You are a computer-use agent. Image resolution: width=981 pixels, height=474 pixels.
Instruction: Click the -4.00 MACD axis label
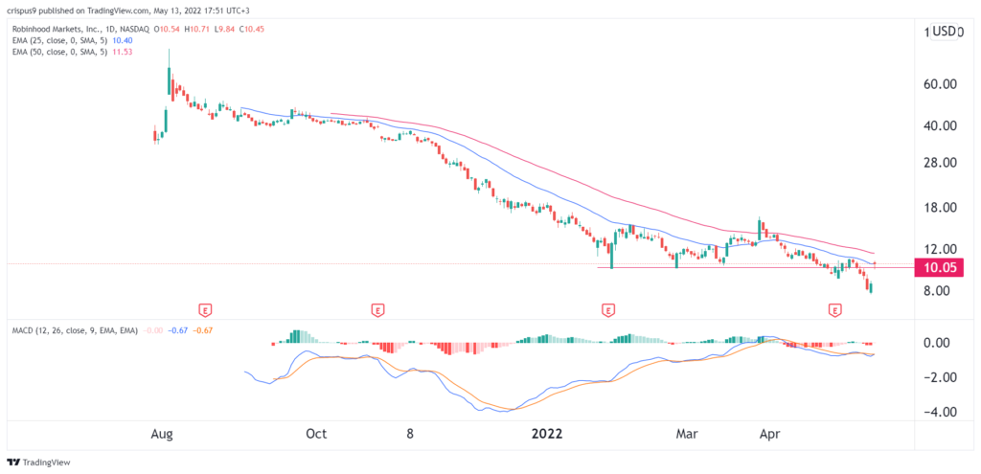point(939,413)
